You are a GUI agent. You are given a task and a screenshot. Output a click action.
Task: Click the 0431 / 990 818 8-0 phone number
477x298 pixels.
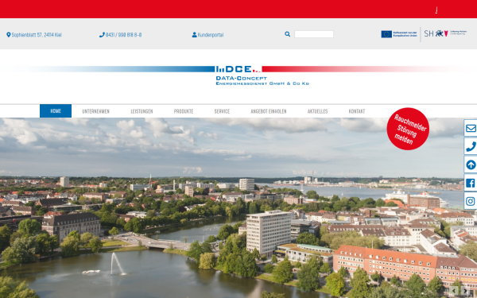pyautogui.click(x=123, y=35)
